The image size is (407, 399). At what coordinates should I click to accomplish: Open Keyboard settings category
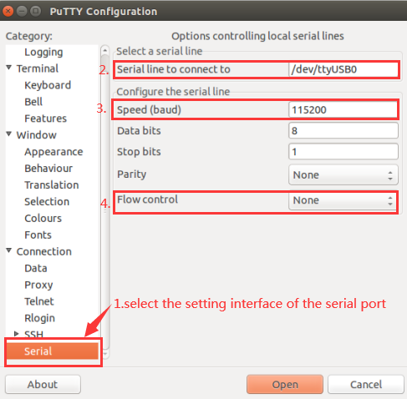(x=48, y=85)
